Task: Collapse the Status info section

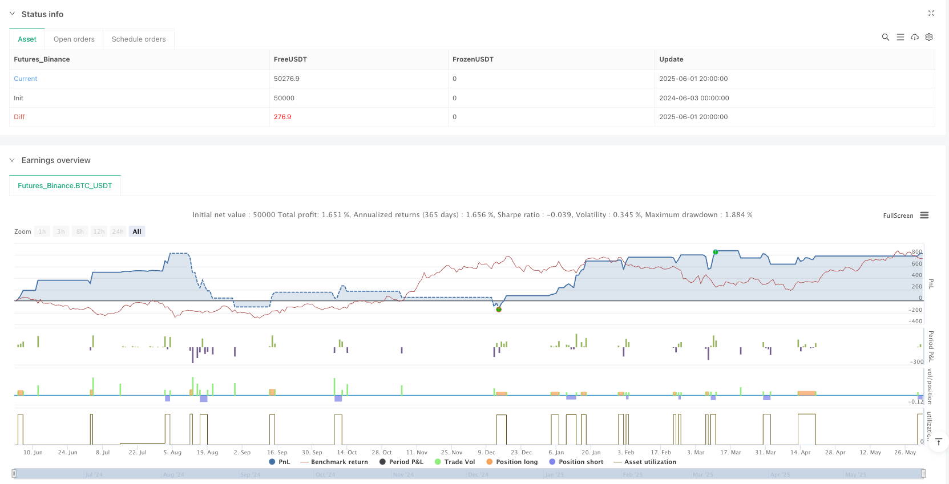Action: tap(12, 14)
